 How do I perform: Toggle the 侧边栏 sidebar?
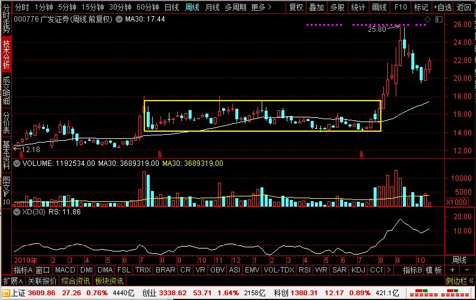tap(459, 281)
